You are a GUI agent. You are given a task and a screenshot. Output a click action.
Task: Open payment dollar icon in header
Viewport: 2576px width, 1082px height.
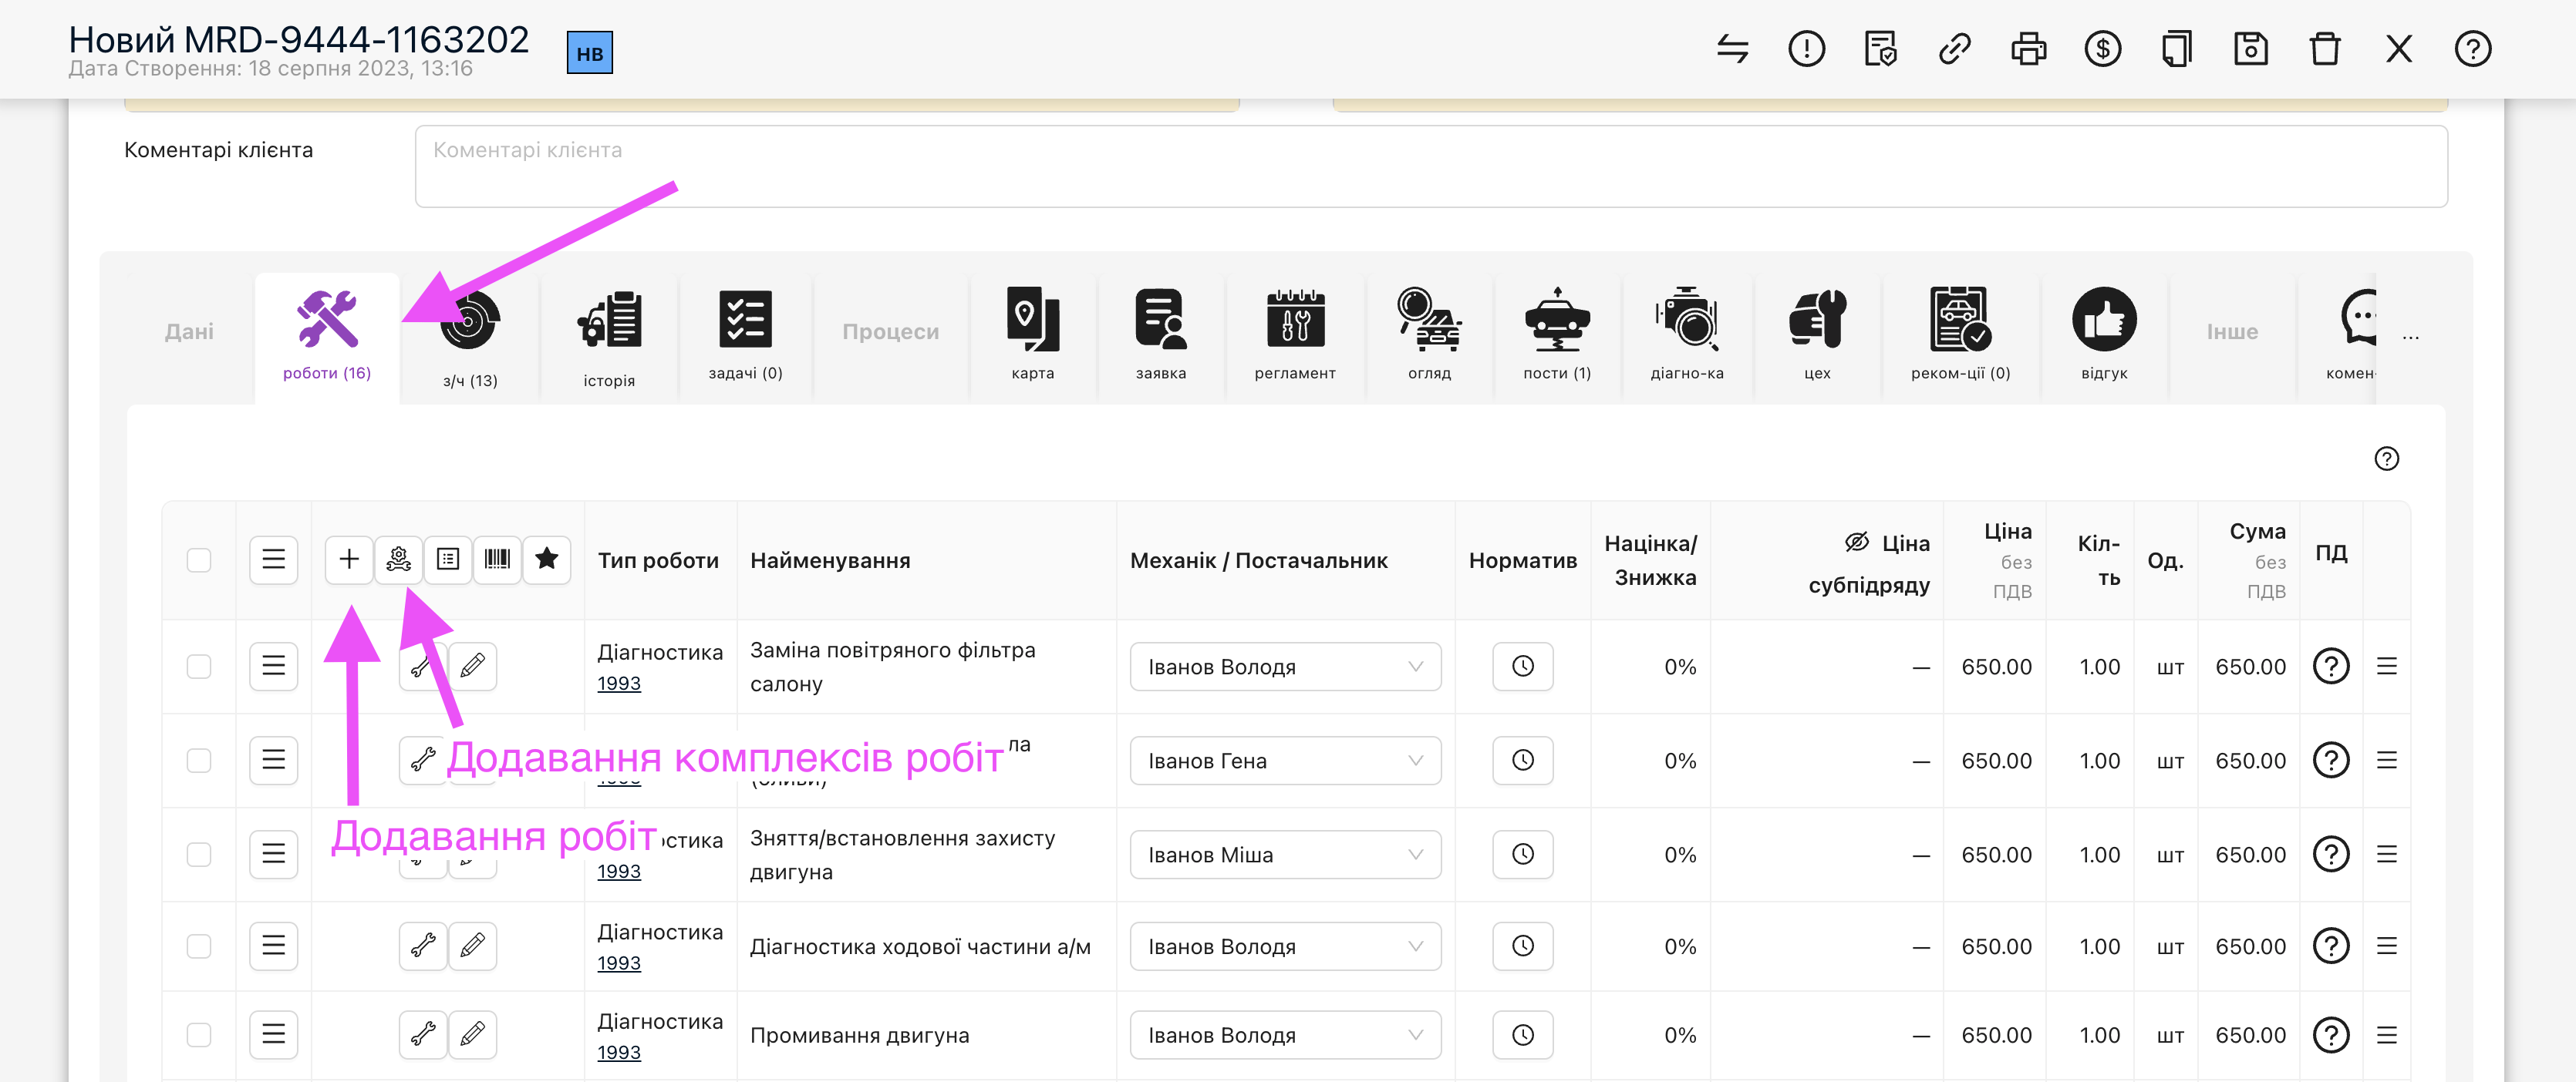click(x=2102, y=49)
